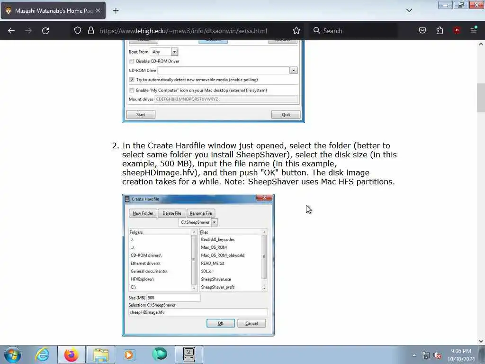Select Ethernet drivers\ folder

145,264
